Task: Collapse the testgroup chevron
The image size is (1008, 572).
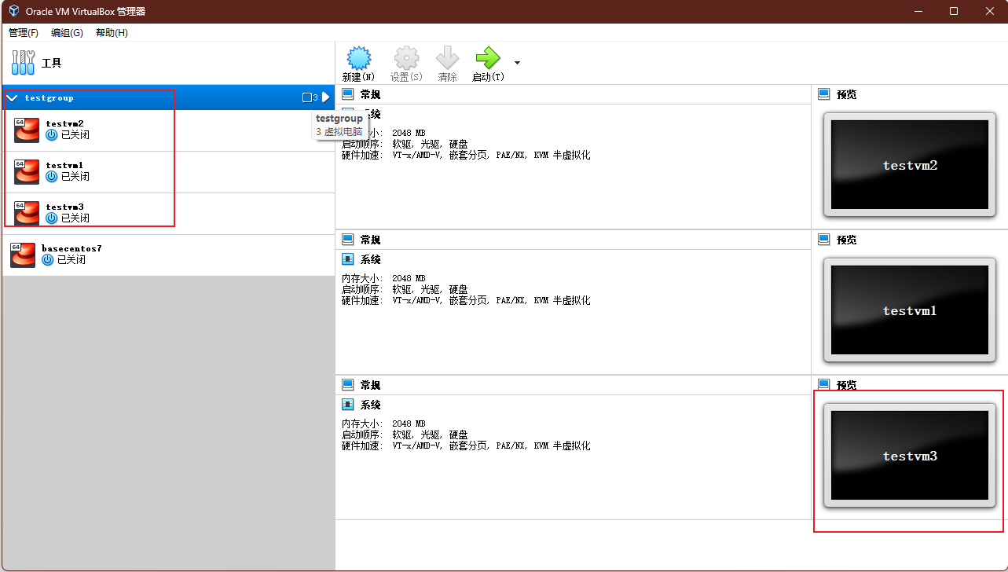Action: pyautogui.click(x=12, y=98)
